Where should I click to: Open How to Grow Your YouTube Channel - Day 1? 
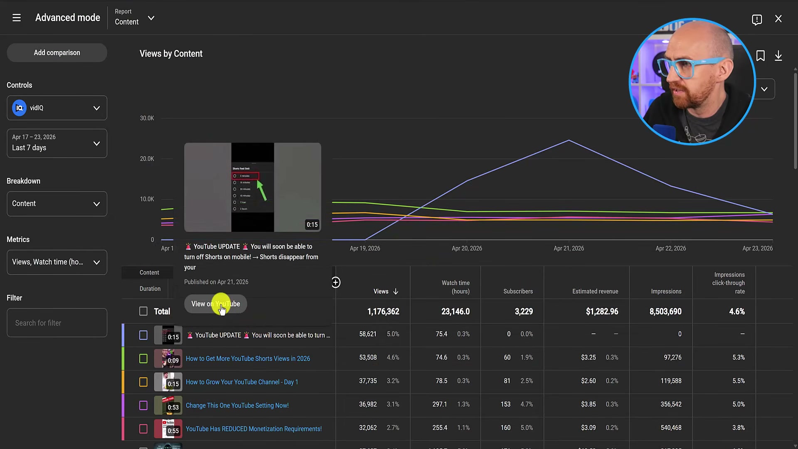point(242,382)
